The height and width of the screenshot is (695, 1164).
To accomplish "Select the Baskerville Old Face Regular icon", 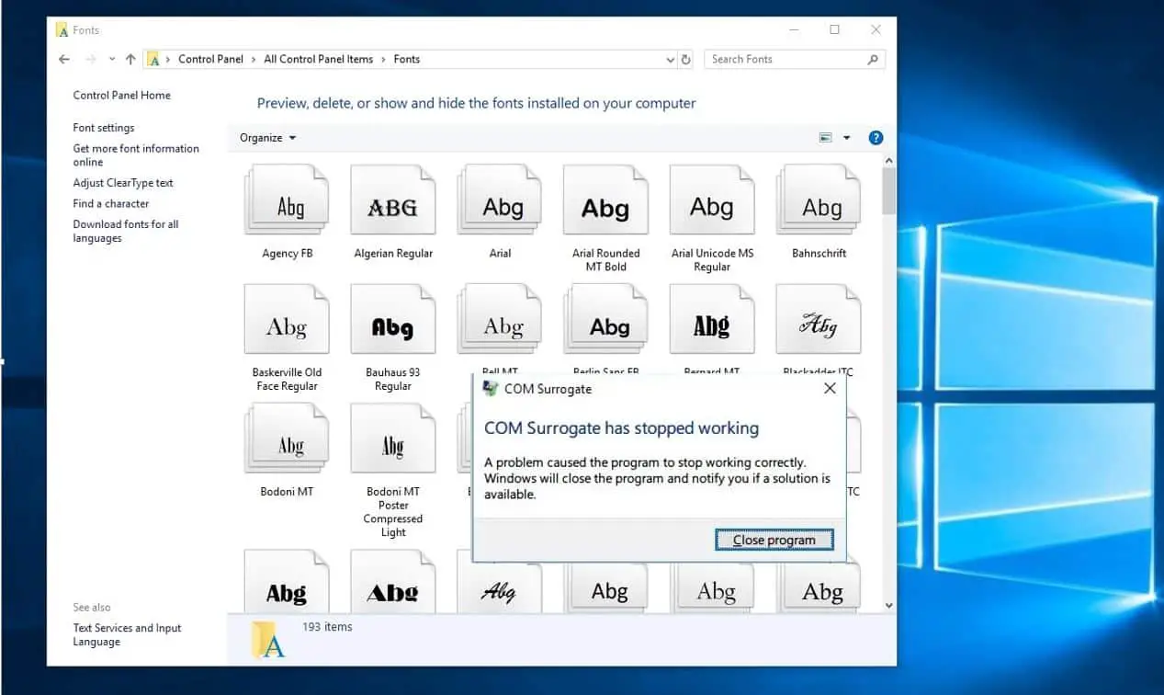I will coord(287,319).
